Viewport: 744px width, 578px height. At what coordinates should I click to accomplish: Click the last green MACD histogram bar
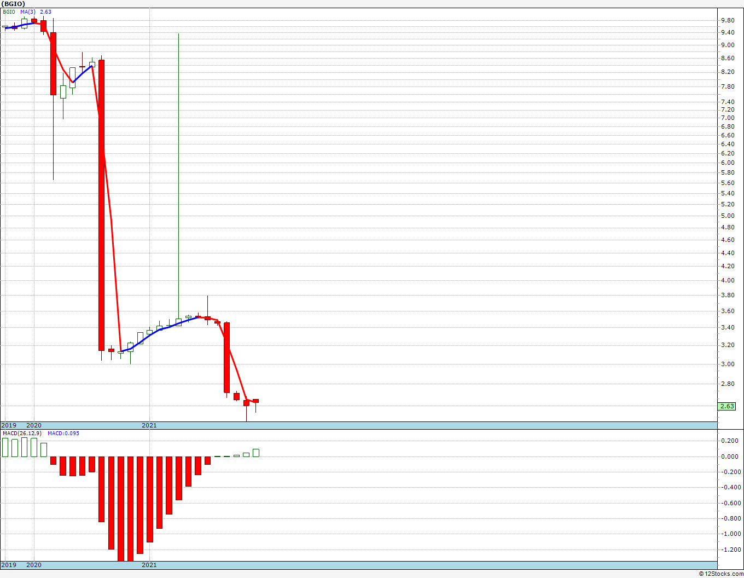point(256,453)
